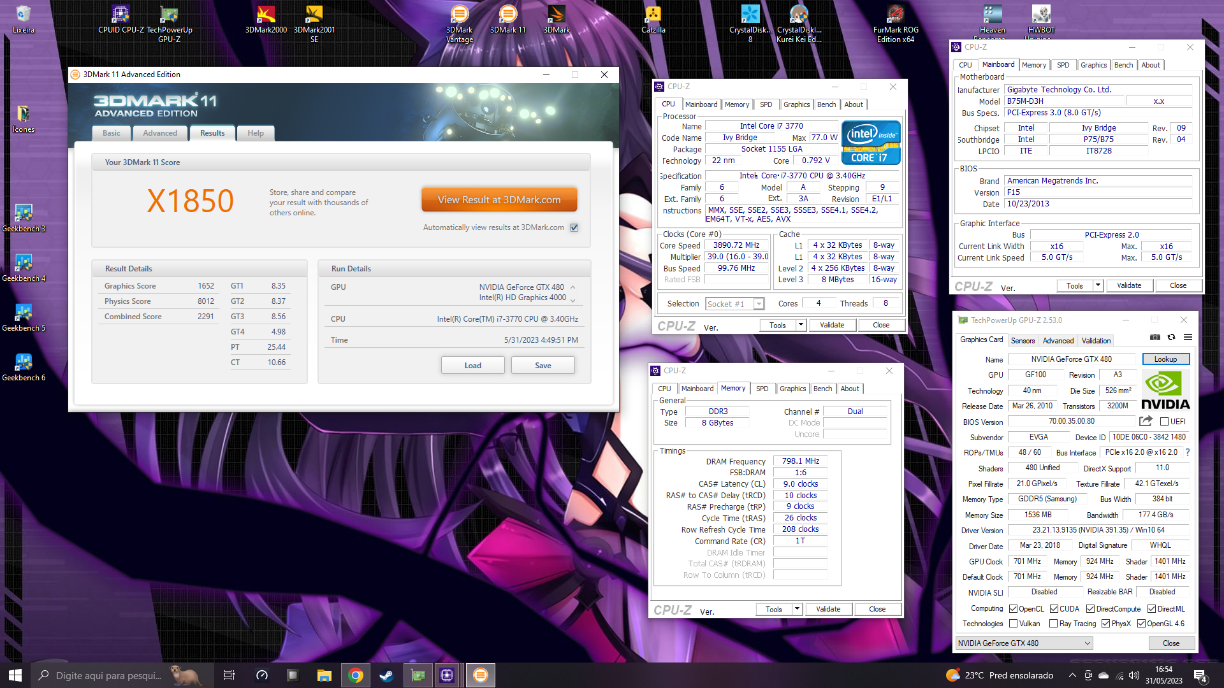Select the Lixeira recycle bin icon
Screen dimensions: 1224x688
coord(24,20)
